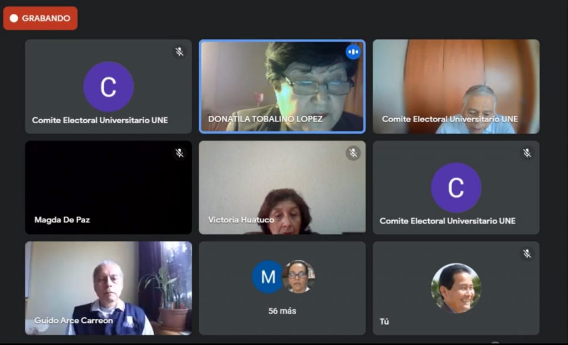Select Guido Arce Carreon video tile
The width and height of the screenshot is (568, 345).
click(108, 288)
